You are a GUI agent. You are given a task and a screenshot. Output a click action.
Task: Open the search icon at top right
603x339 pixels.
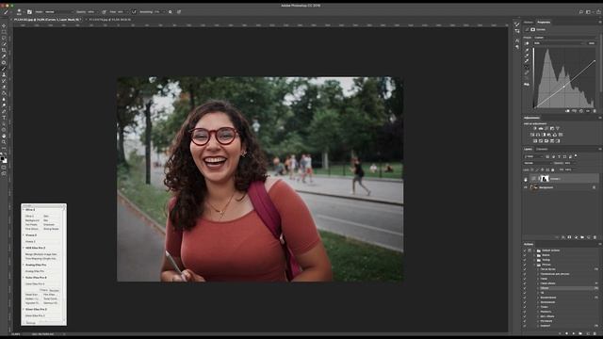pyautogui.click(x=581, y=12)
